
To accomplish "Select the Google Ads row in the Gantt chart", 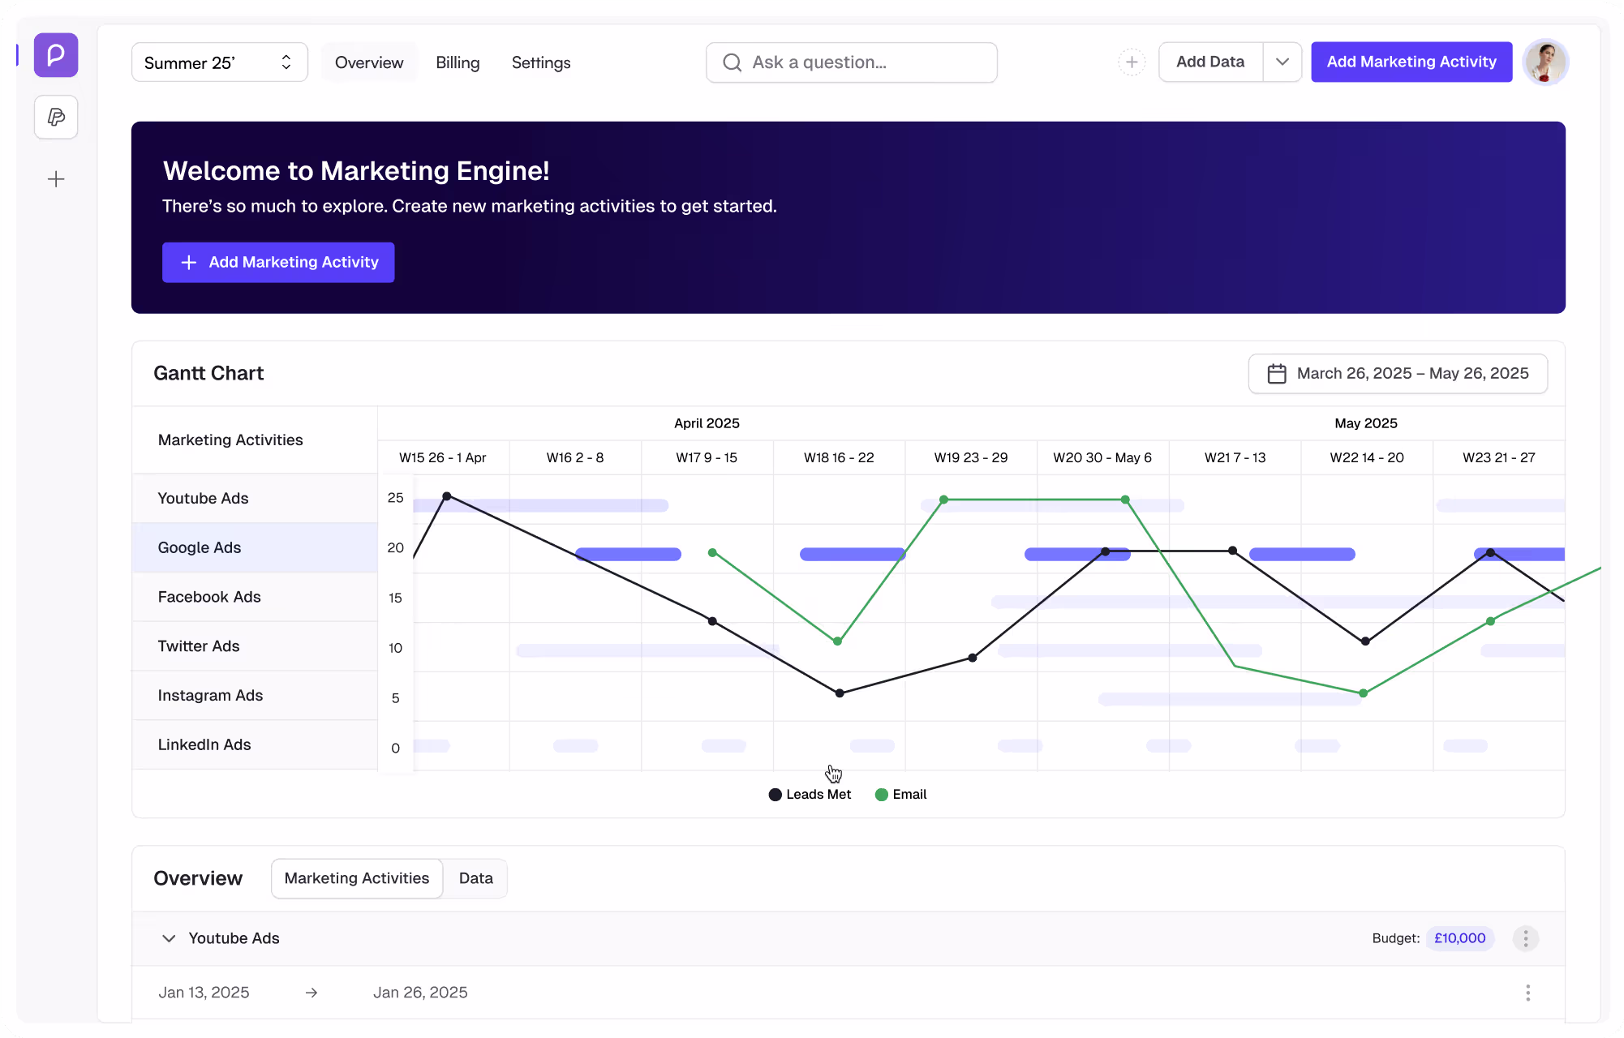I will 200,547.
